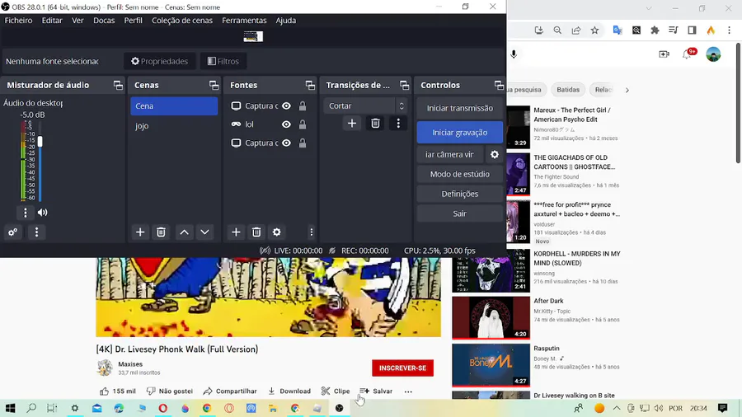Viewport: 742px width, 417px height.
Task: Toggle visibility of the first Captura source
Action: tap(286, 106)
